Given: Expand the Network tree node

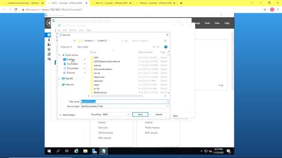Looking at the screenshot, I should [59, 85].
